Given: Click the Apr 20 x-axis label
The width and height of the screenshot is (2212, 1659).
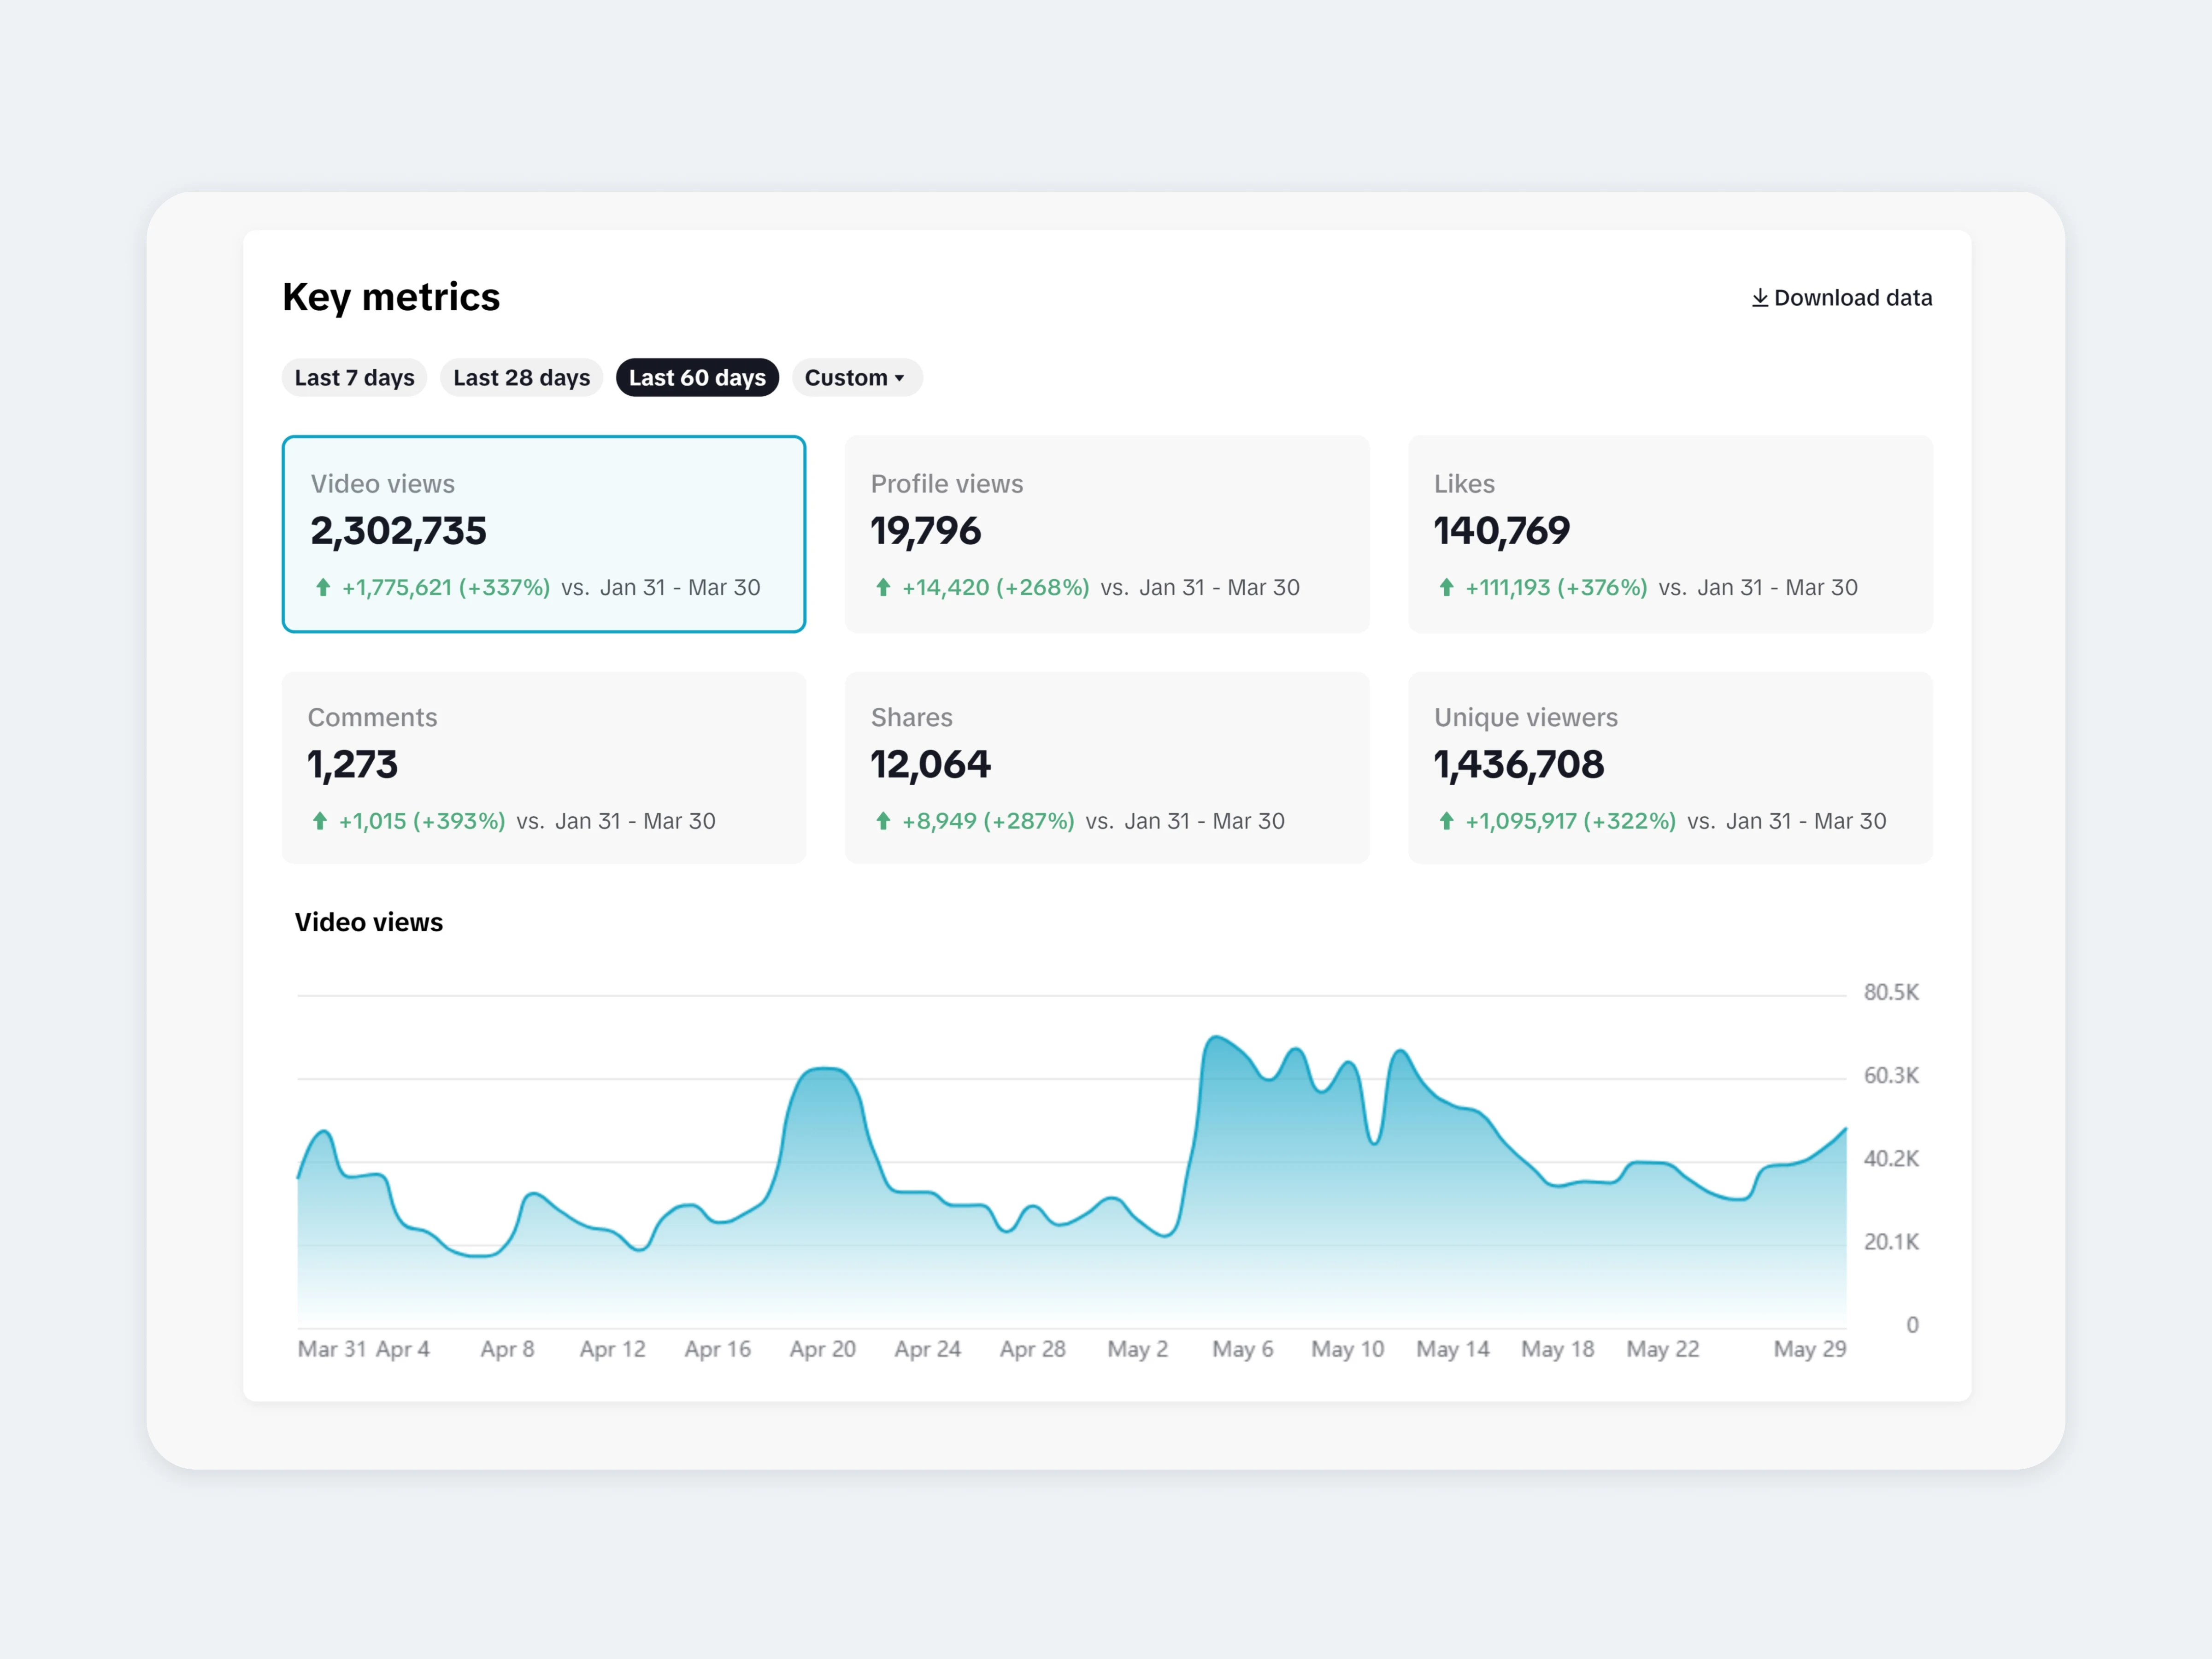Looking at the screenshot, I should [x=823, y=1350].
